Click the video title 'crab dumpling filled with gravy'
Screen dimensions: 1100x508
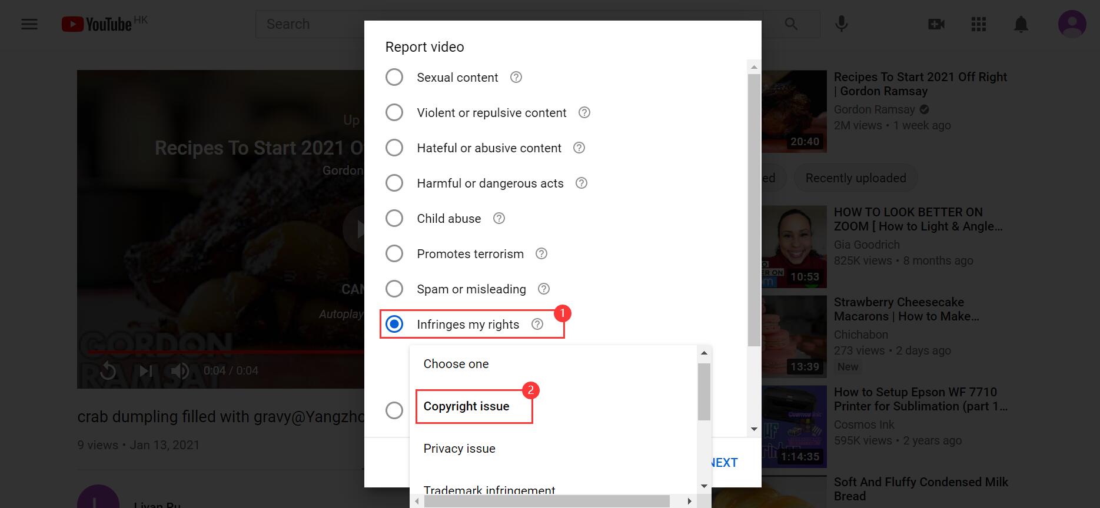[x=221, y=417]
